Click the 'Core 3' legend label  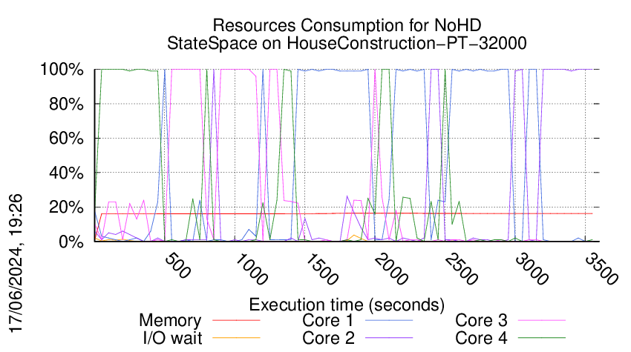[481, 320]
